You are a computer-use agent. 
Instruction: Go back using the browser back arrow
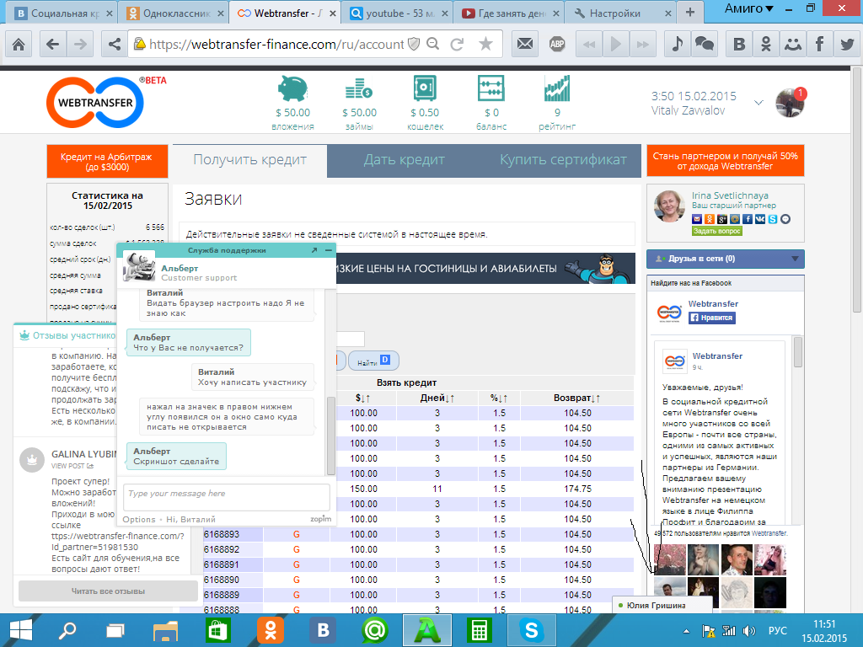click(53, 44)
